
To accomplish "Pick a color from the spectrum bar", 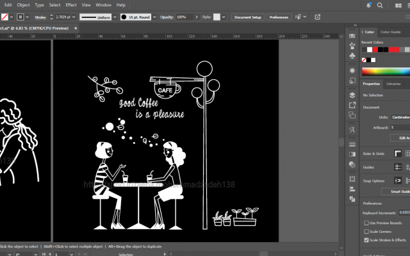I will [x=386, y=71].
